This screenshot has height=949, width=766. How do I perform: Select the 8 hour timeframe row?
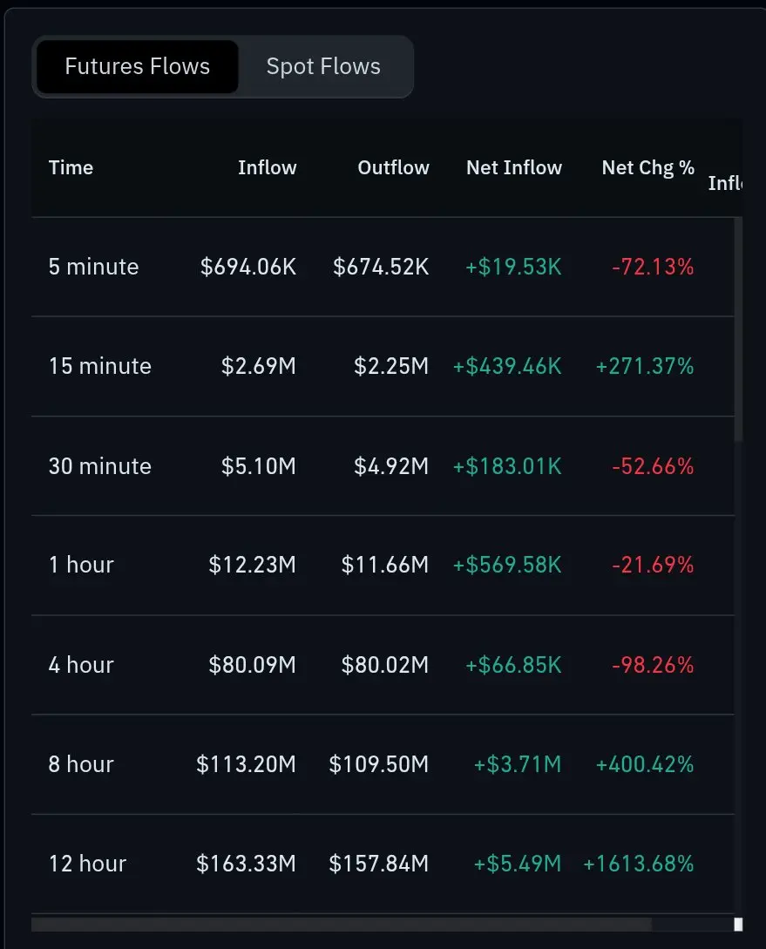383,764
